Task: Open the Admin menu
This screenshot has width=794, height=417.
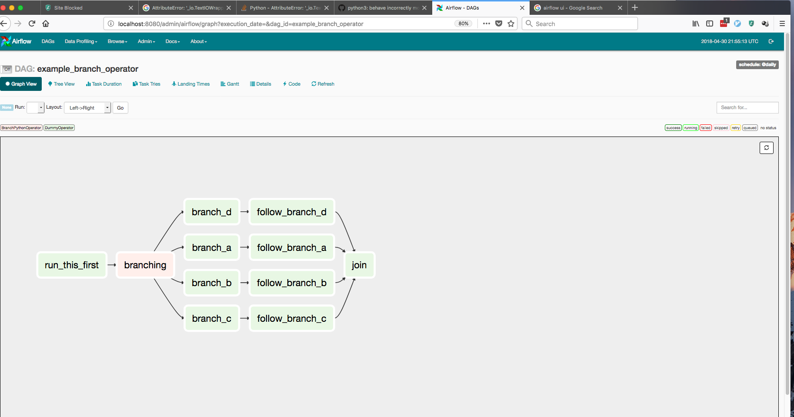Action: (146, 41)
